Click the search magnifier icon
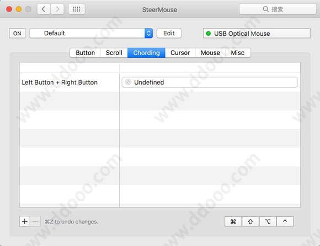Screen dimensions: 320x246 coord(265,9)
